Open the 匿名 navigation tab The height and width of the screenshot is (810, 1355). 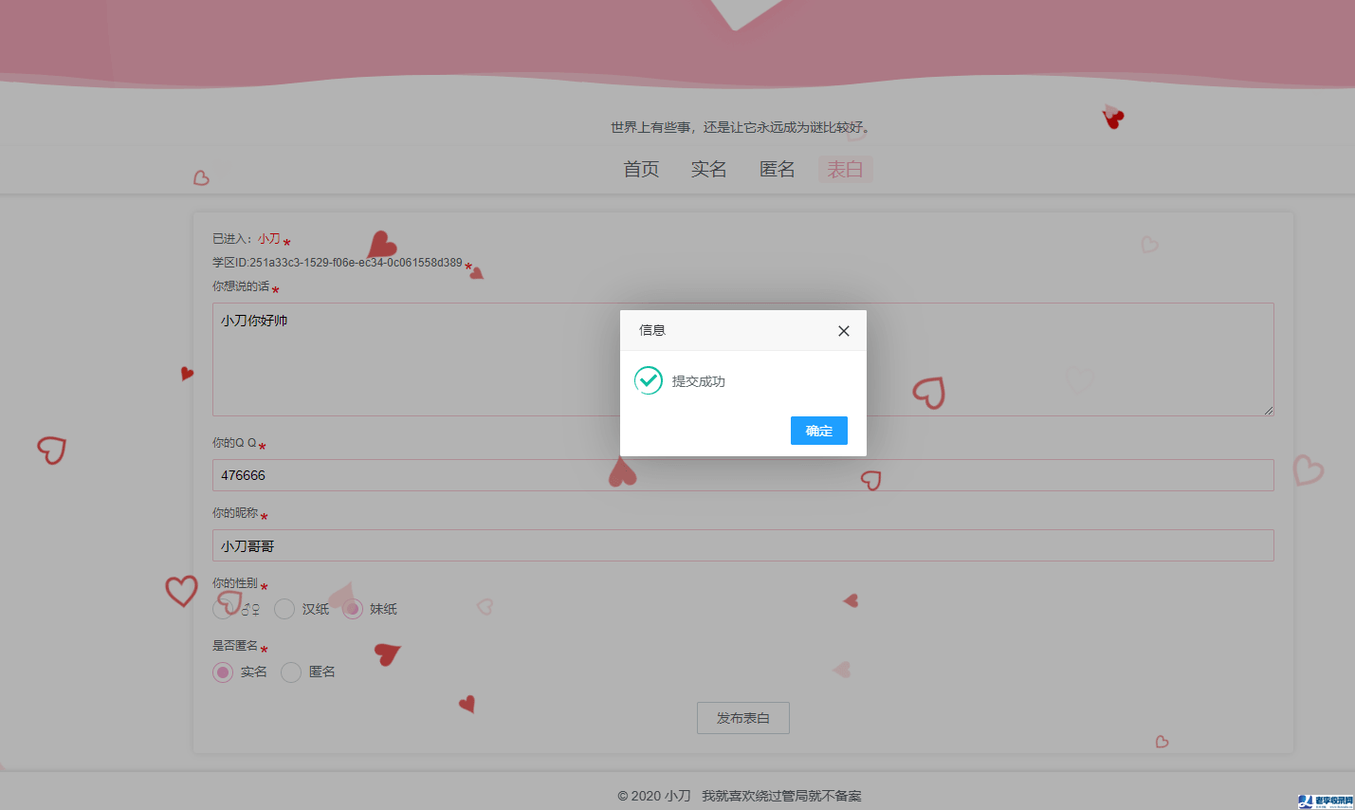pyautogui.click(x=777, y=169)
